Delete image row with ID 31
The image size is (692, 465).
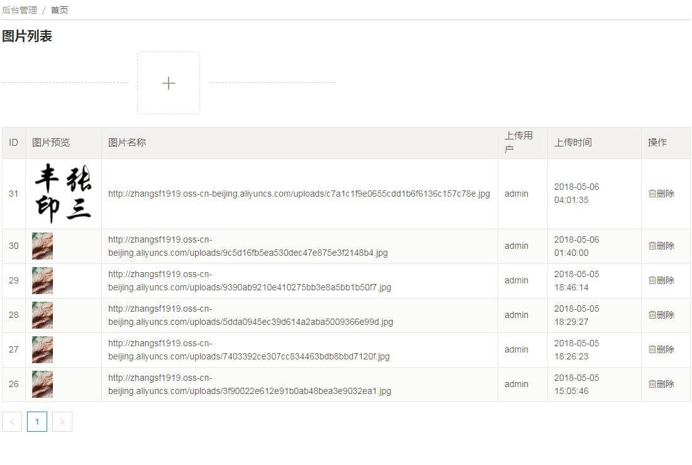point(661,194)
